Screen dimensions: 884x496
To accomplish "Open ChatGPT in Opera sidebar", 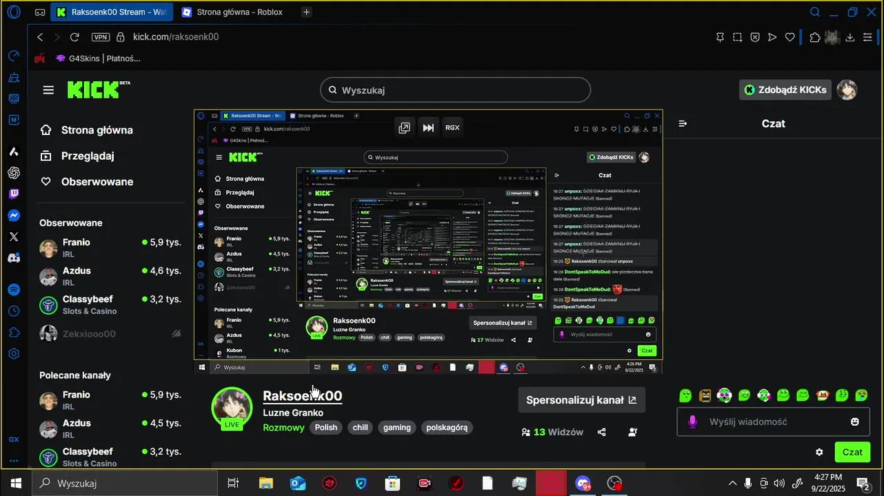I will click(14, 172).
